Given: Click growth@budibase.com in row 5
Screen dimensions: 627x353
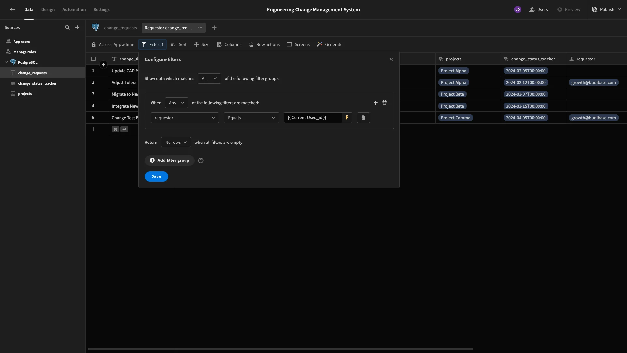Looking at the screenshot, I should (x=594, y=118).
